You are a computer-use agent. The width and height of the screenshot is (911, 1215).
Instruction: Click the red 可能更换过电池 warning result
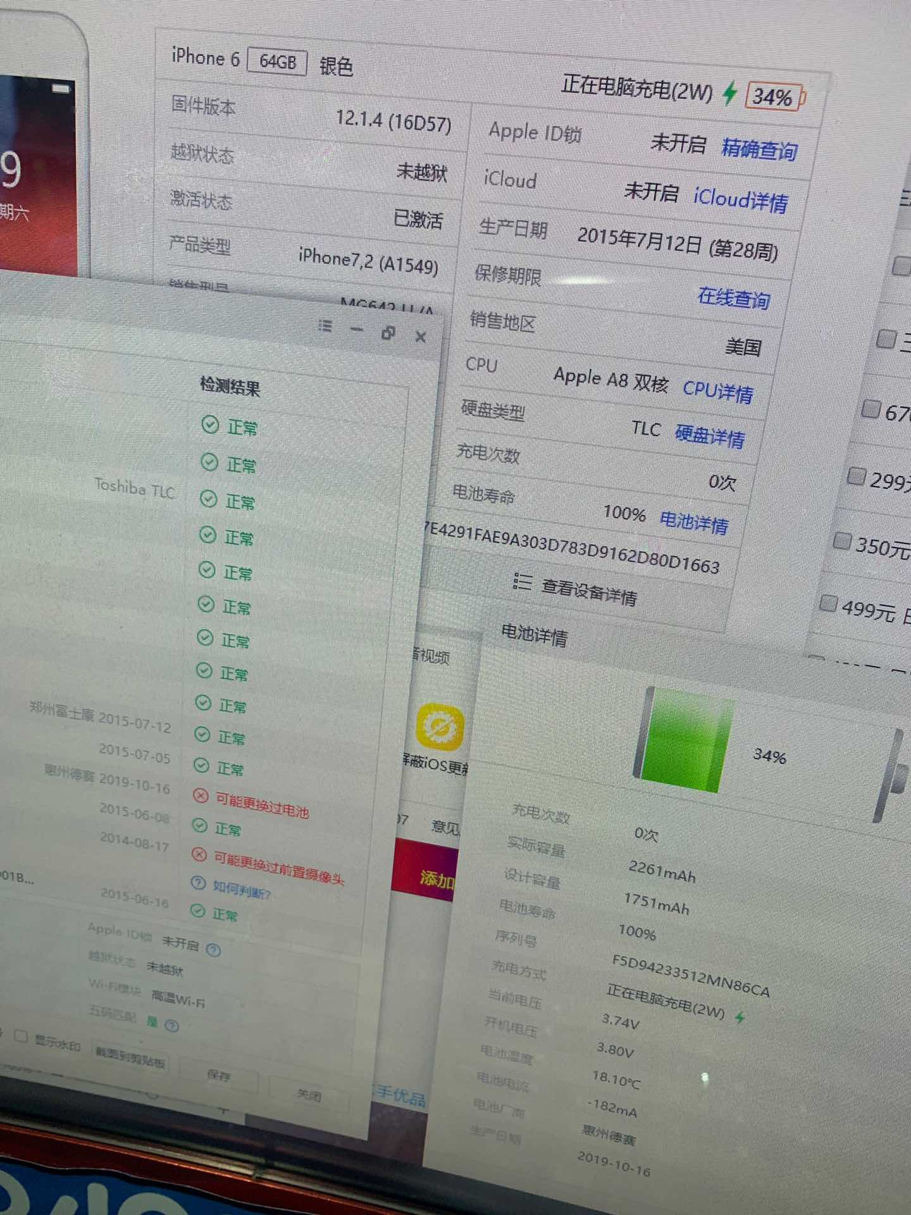[x=262, y=805]
